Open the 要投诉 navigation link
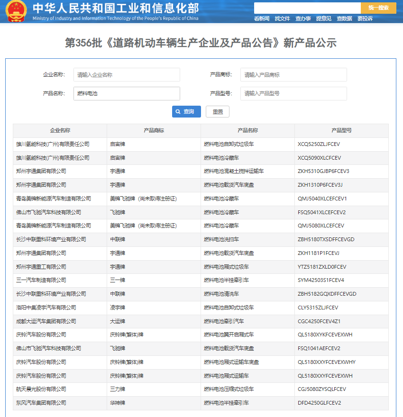The image size is (403, 417). point(365,18)
